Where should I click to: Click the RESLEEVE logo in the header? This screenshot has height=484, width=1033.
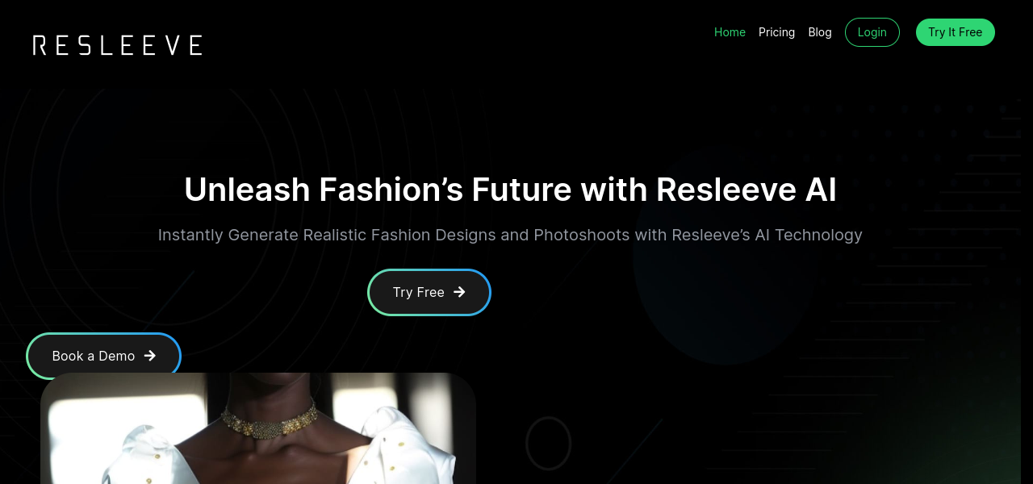coord(117,45)
